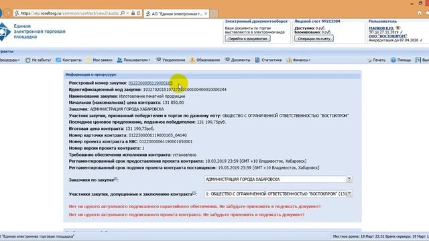Image resolution: width=429 pixels, height=241 pixels.
Task: Close the 'АО Единая электронная т...' tab
Action: point(206,13)
